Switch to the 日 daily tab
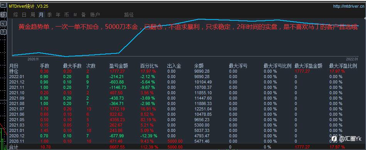Screen dimensions: 366x150 (x=24, y=15)
